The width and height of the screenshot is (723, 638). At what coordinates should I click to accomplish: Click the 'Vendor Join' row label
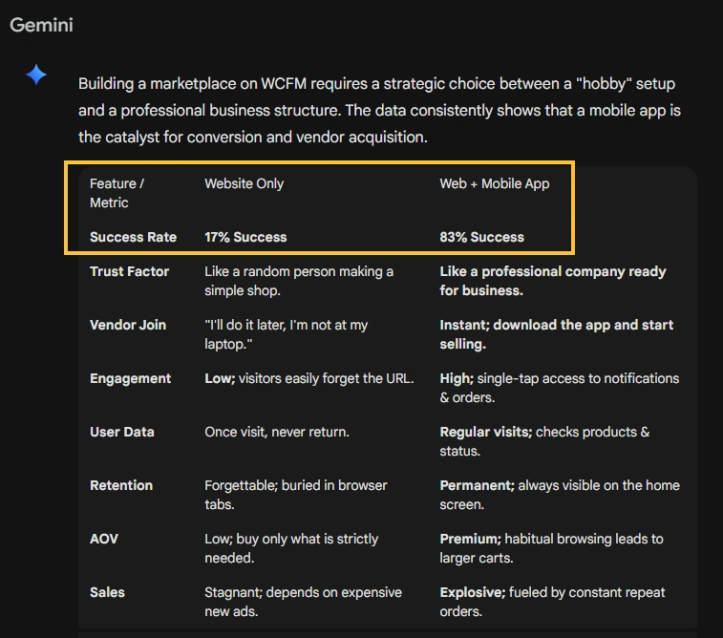tap(128, 325)
